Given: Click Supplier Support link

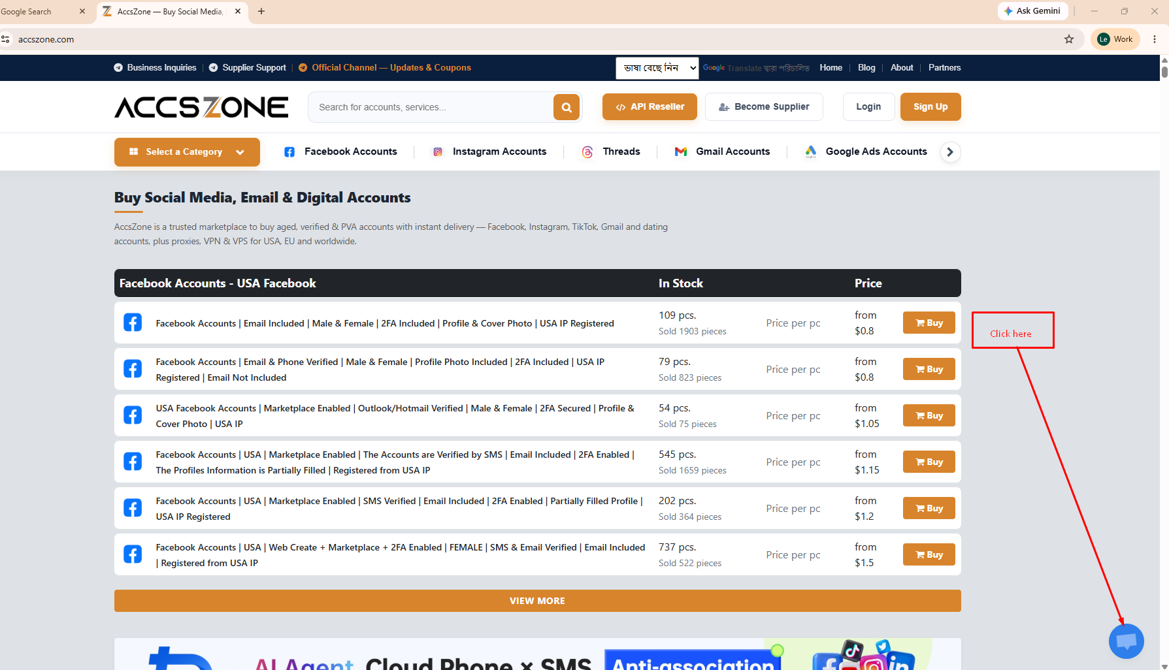Looking at the screenshot, I should (248, 68).
